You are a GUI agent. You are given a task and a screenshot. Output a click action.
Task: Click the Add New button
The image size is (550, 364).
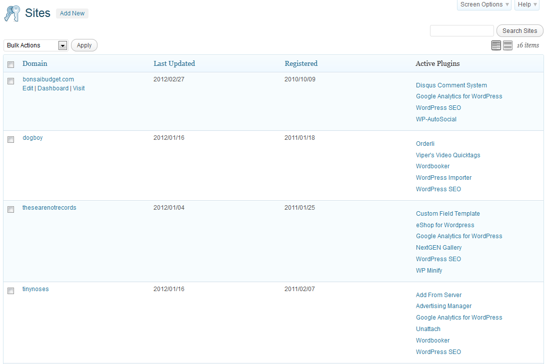coord(72,13)
